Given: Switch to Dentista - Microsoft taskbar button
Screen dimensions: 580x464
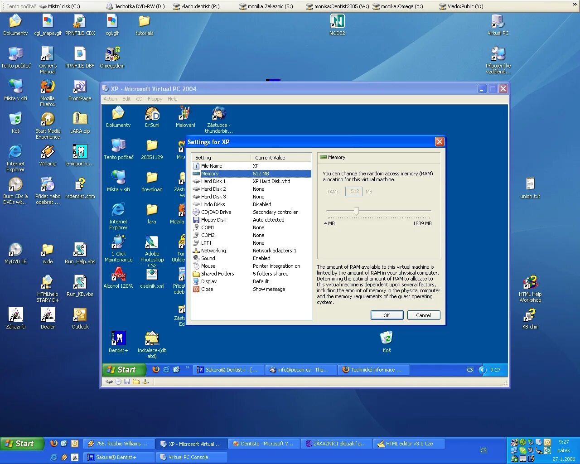Looking at the screenshot, I should point(264,444).
